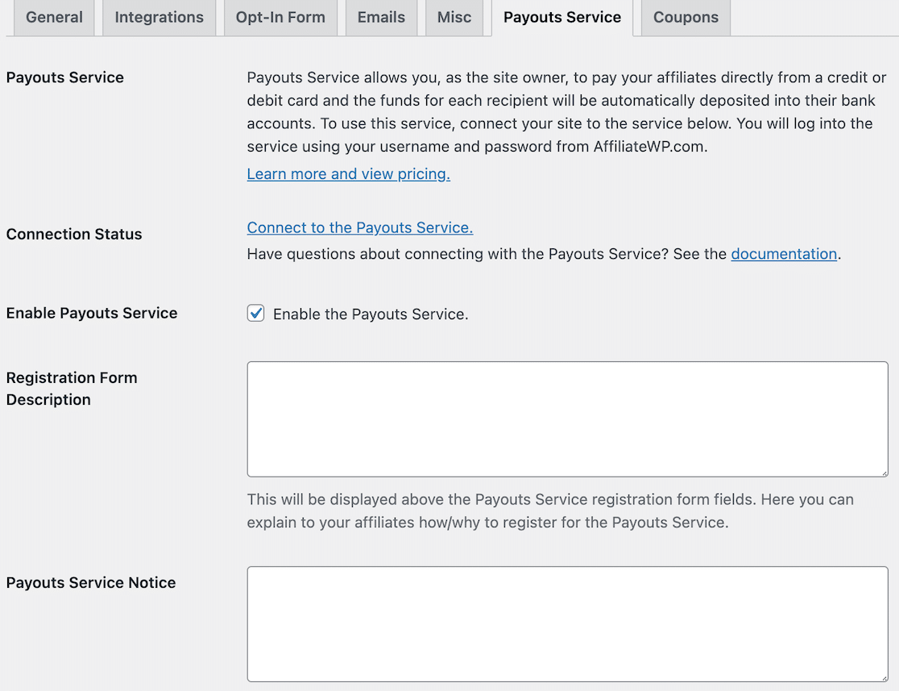Toggle the Payouts Service checkbox off
The width and height of the screenshot is (899, 691).
[255, 313]
